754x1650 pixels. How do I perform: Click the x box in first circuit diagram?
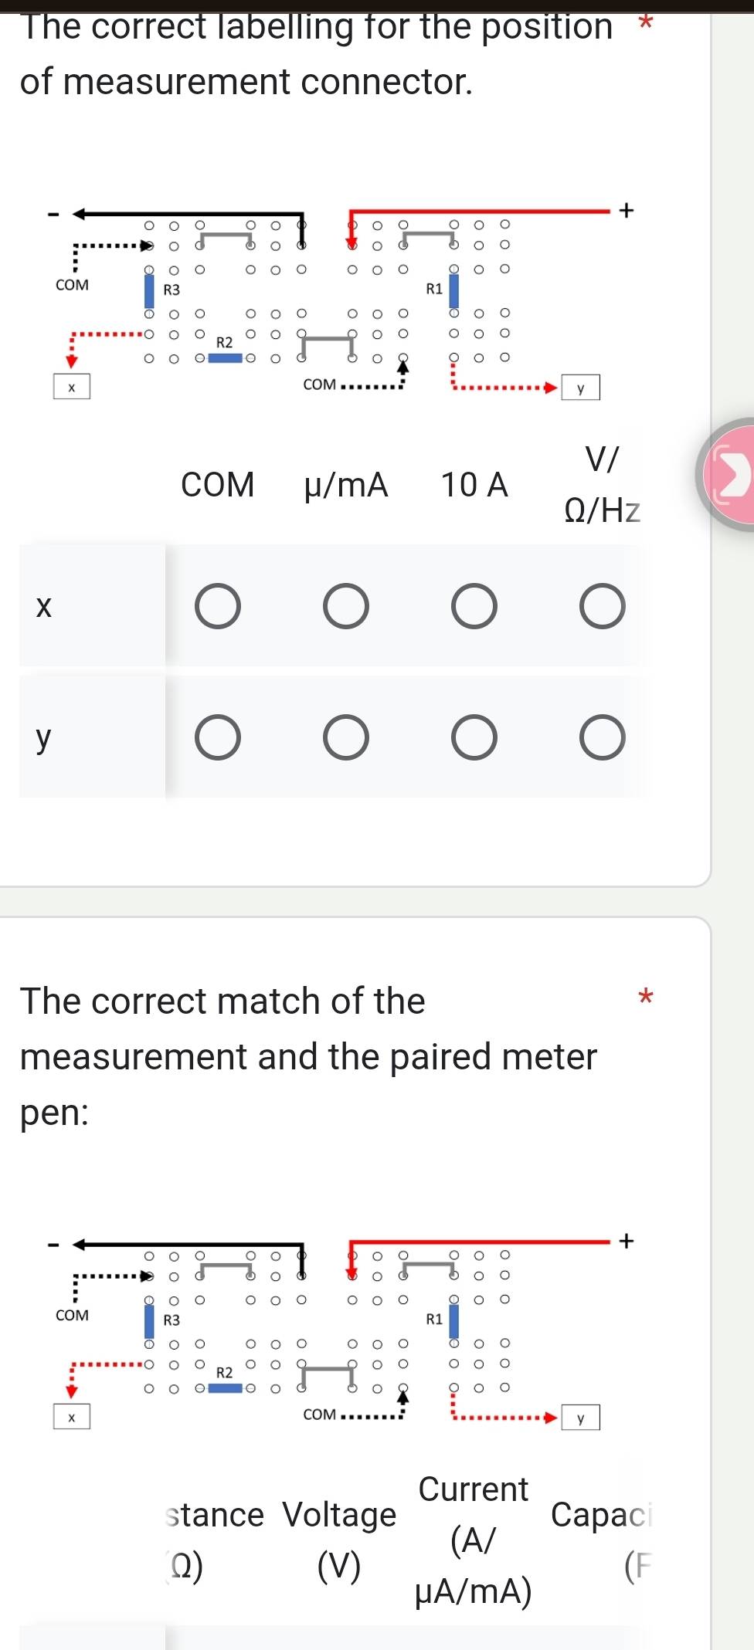72,387
